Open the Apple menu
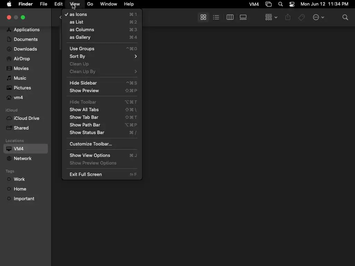This screenshot has width=355, height=266. pyautogui.click(x=9, y=4)
